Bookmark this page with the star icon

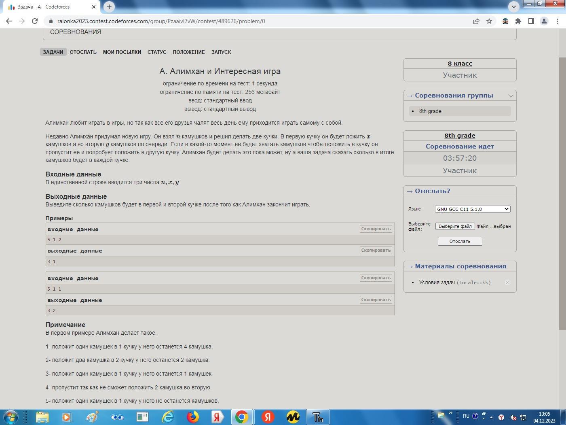point(489,21)
